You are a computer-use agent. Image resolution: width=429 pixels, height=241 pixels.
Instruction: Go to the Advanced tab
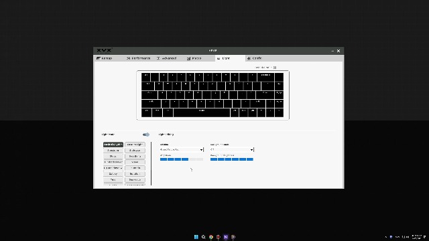tap(167, 58)
